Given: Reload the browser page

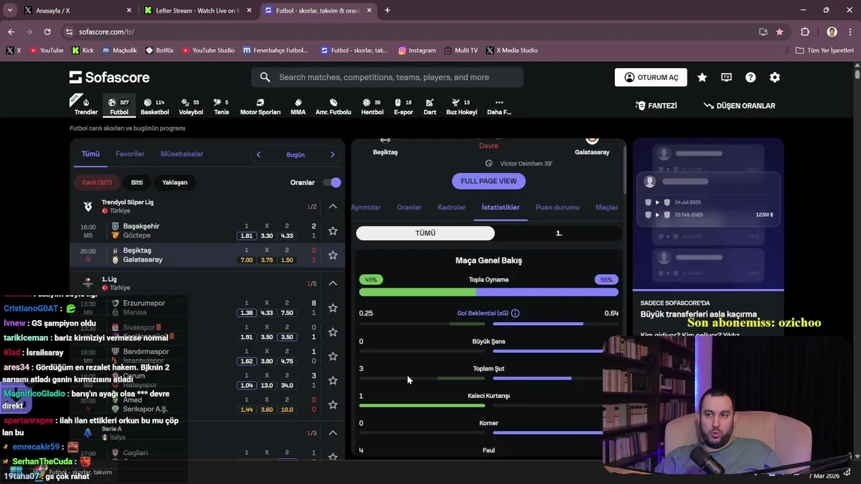Looking at the screenshot, I should pos(47,32).
